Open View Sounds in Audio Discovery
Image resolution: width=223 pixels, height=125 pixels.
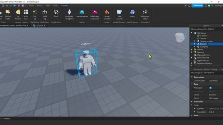coord(120,15)
